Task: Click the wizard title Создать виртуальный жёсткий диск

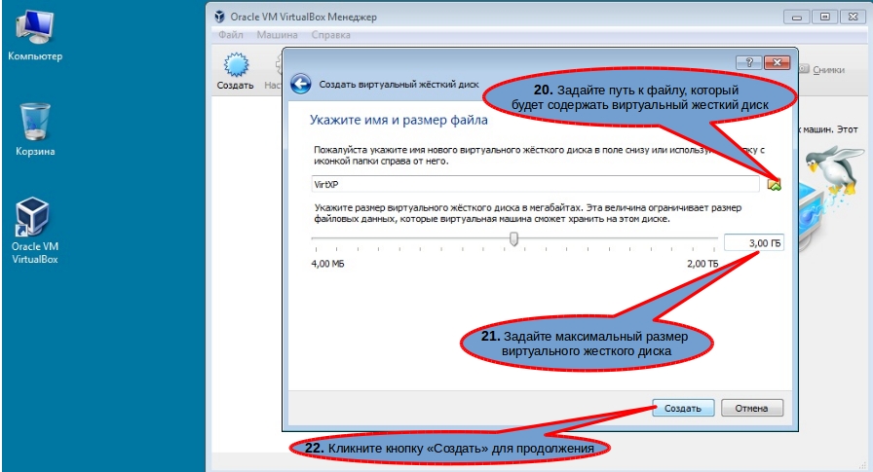Action: (x=399, y=85)
